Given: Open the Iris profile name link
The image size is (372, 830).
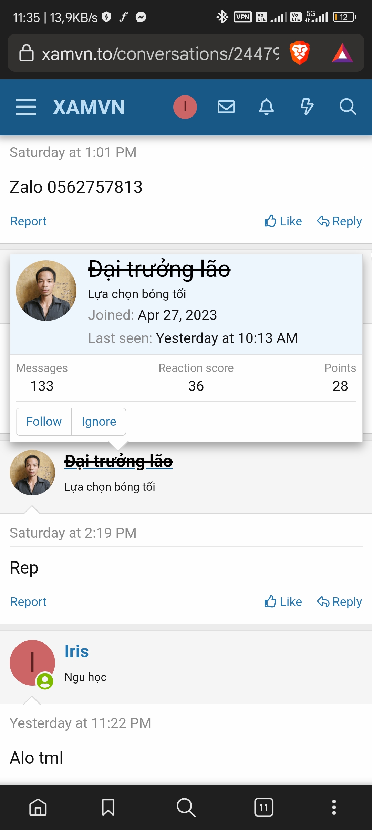Looking at the screenshot, I should (x=77, y=651).
